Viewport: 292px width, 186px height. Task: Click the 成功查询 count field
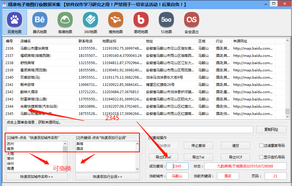pyautogui.click(x=177, y=166)
